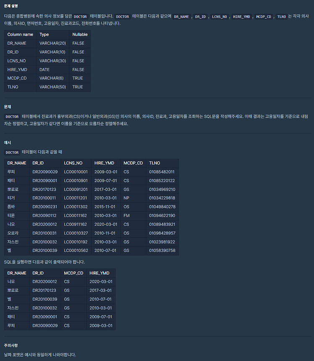Image resolution: width=314 pixels, height=361 pixels.
Task: Select the VARCHAR(20) type cell
Action: click(52, 43)
